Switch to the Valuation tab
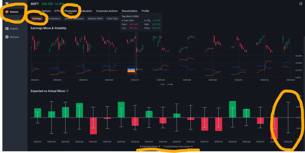The image size is (305, 153). [87, 11]
